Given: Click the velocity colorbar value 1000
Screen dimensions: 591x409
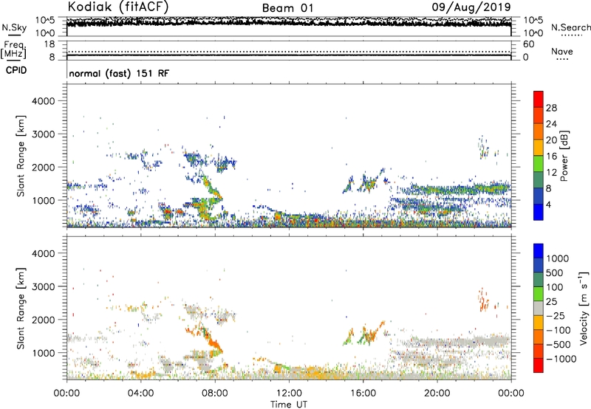Looking at the screenshot, I should 557,258.
